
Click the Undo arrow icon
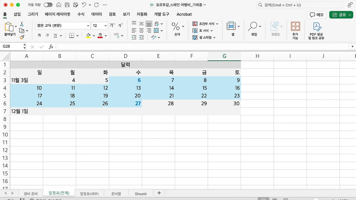tap(84, 5)
